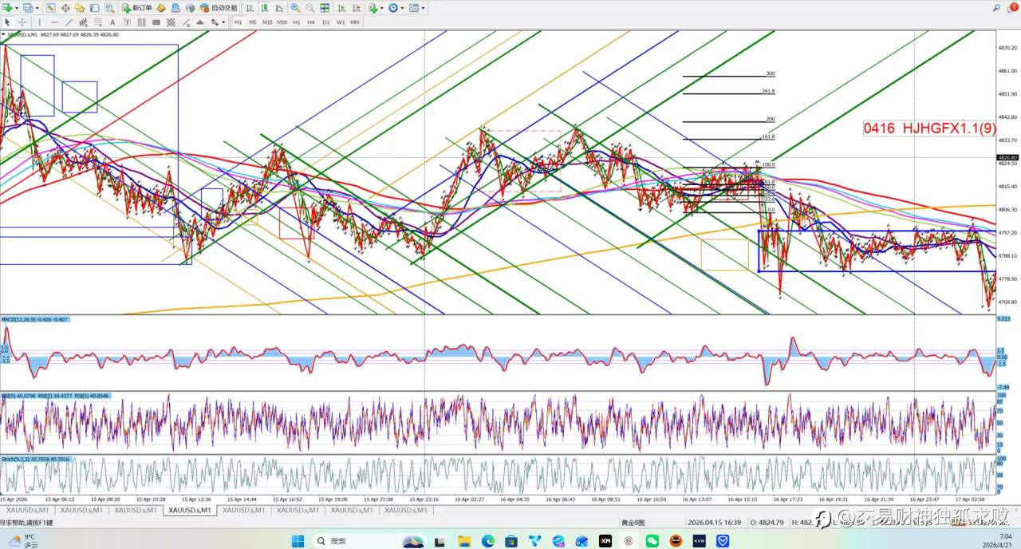Select the crosshair tool
This screenshot has height=549, width=1021.
[22, 22]
